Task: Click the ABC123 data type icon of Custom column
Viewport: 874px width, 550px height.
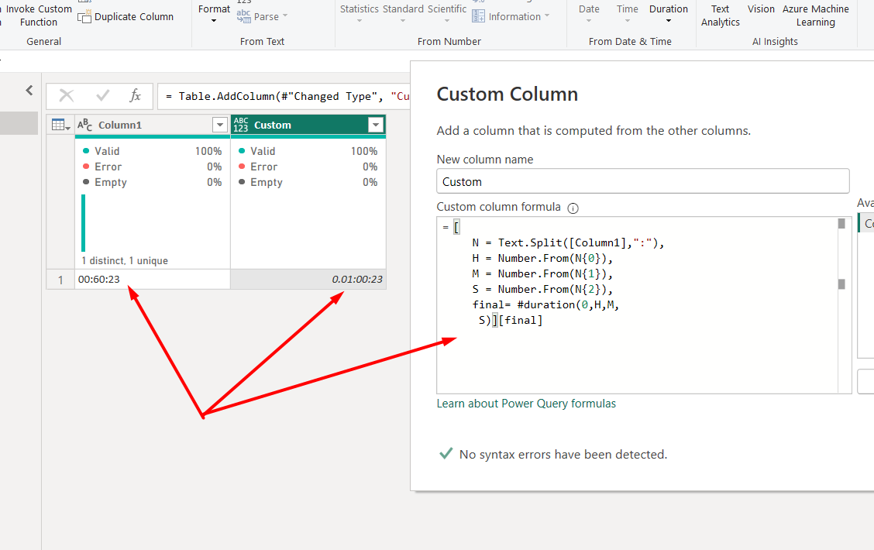Action: pos(241,125)
